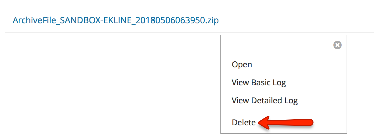Delete the archive via menu entry

tap(244, 123)
